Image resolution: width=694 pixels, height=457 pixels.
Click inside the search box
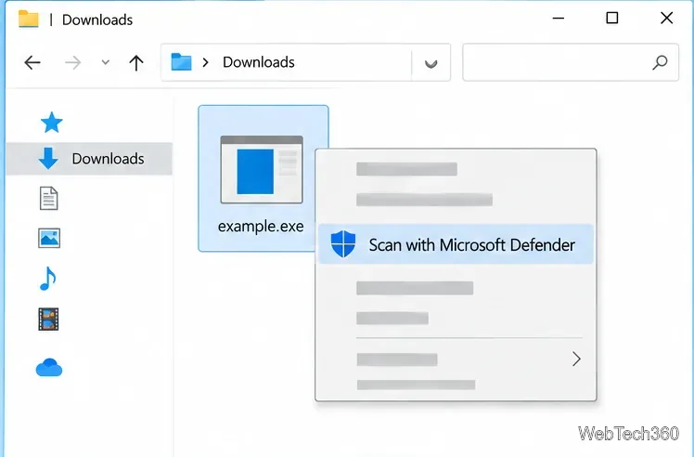[570, 62]
